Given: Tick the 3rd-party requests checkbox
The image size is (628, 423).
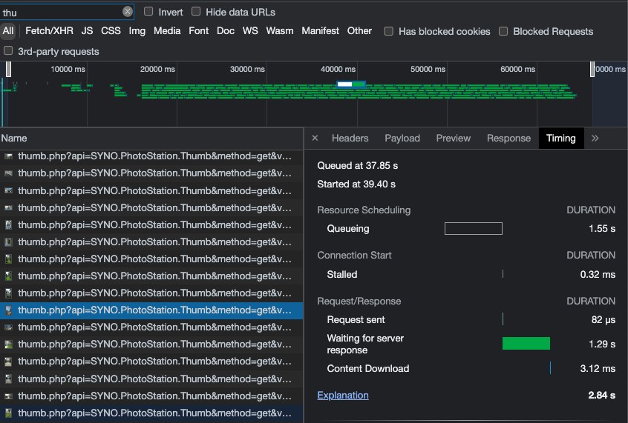Looking at the screenshot, I should 9,51.
